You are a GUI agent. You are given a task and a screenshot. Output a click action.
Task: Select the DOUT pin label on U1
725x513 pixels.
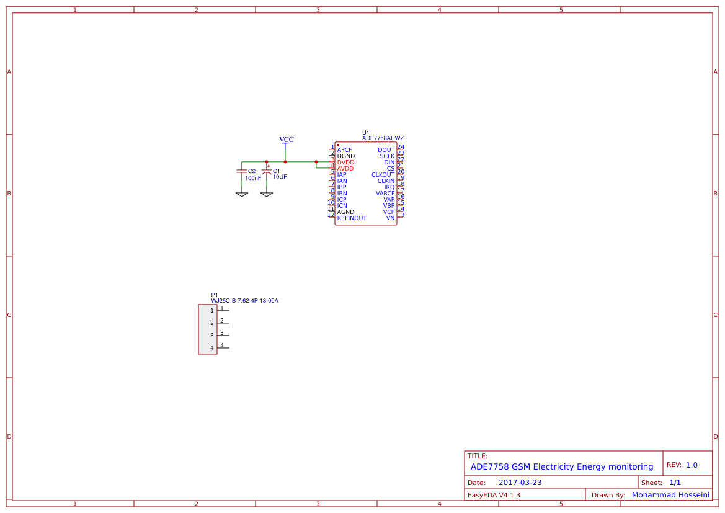385,149
